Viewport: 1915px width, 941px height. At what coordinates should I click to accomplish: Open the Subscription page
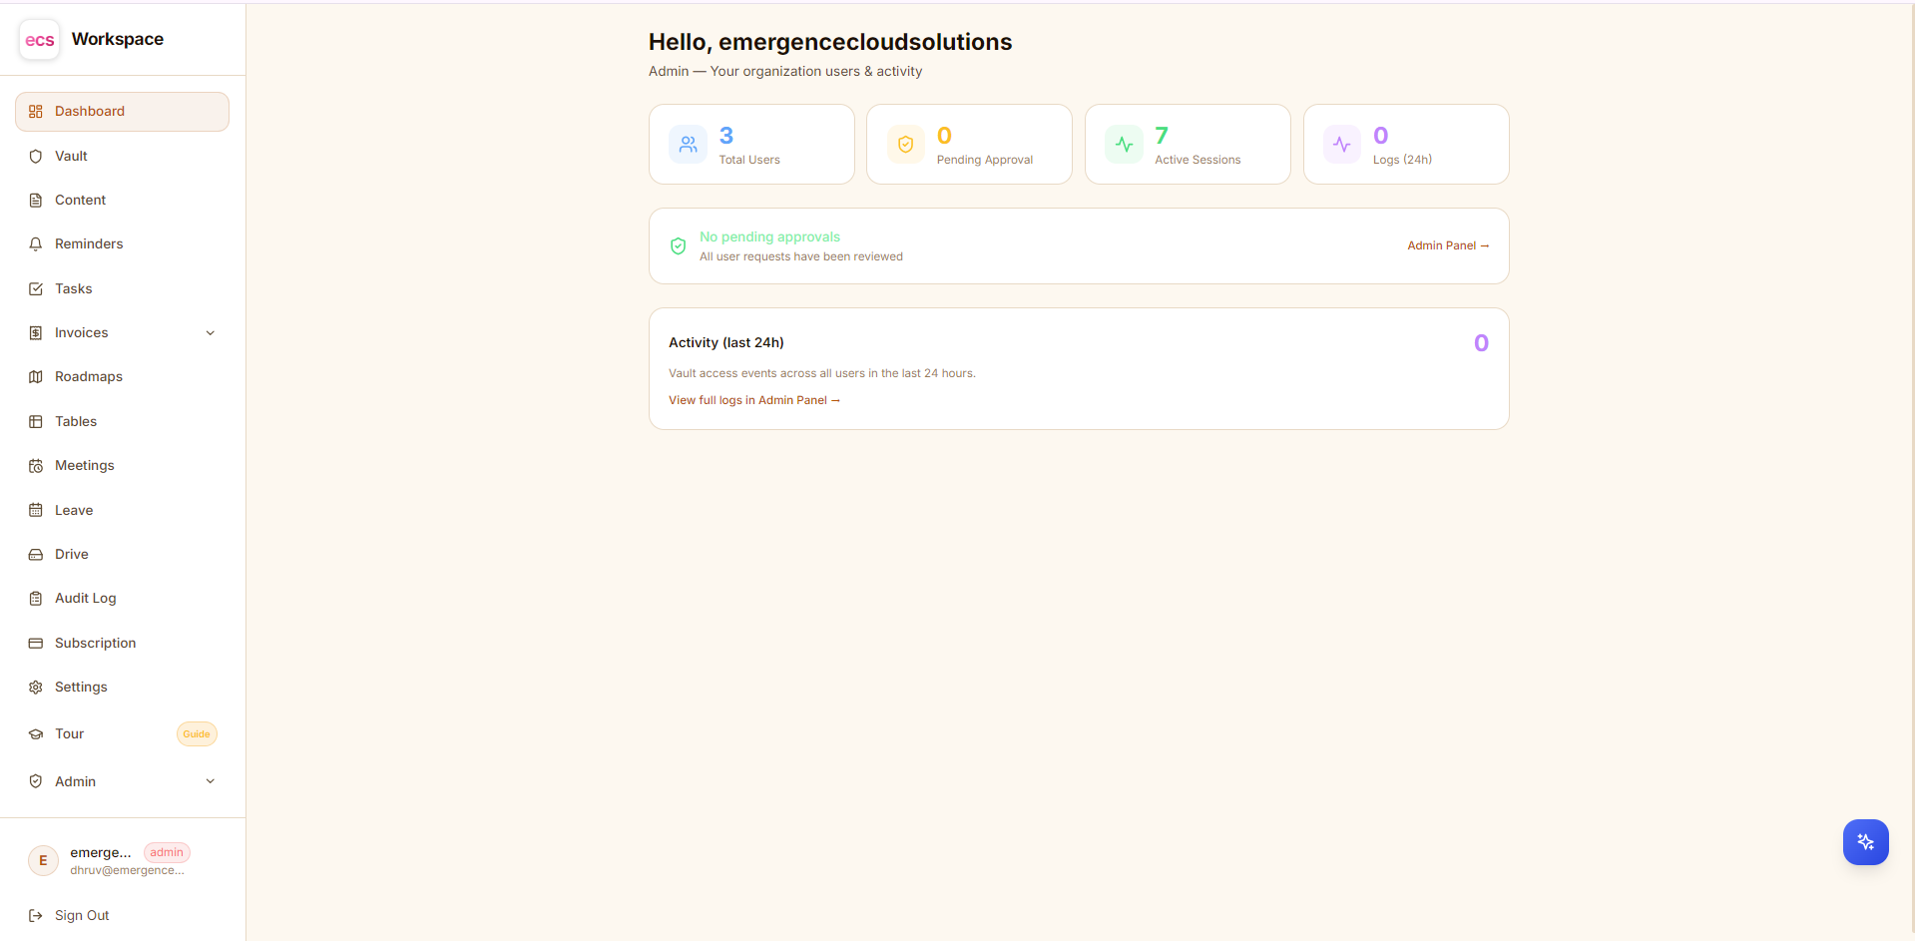coord(122,644)
